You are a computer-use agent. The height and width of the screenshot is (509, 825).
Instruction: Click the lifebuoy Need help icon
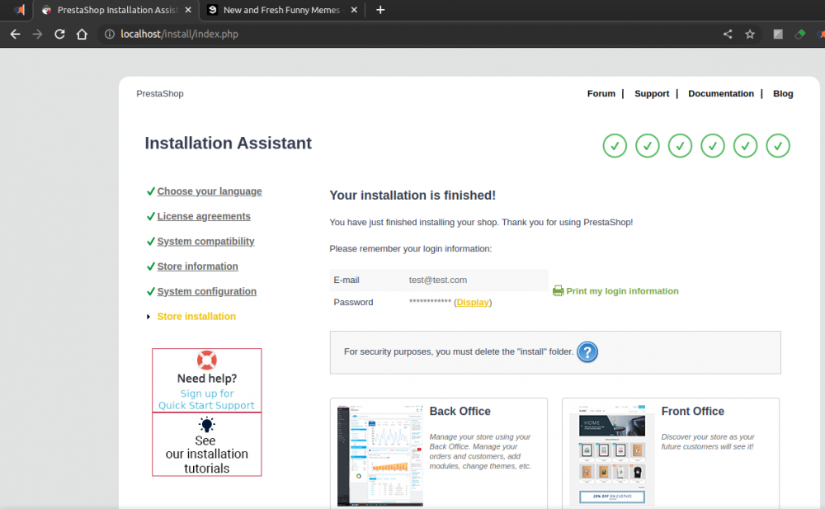[x=206, y=361]
